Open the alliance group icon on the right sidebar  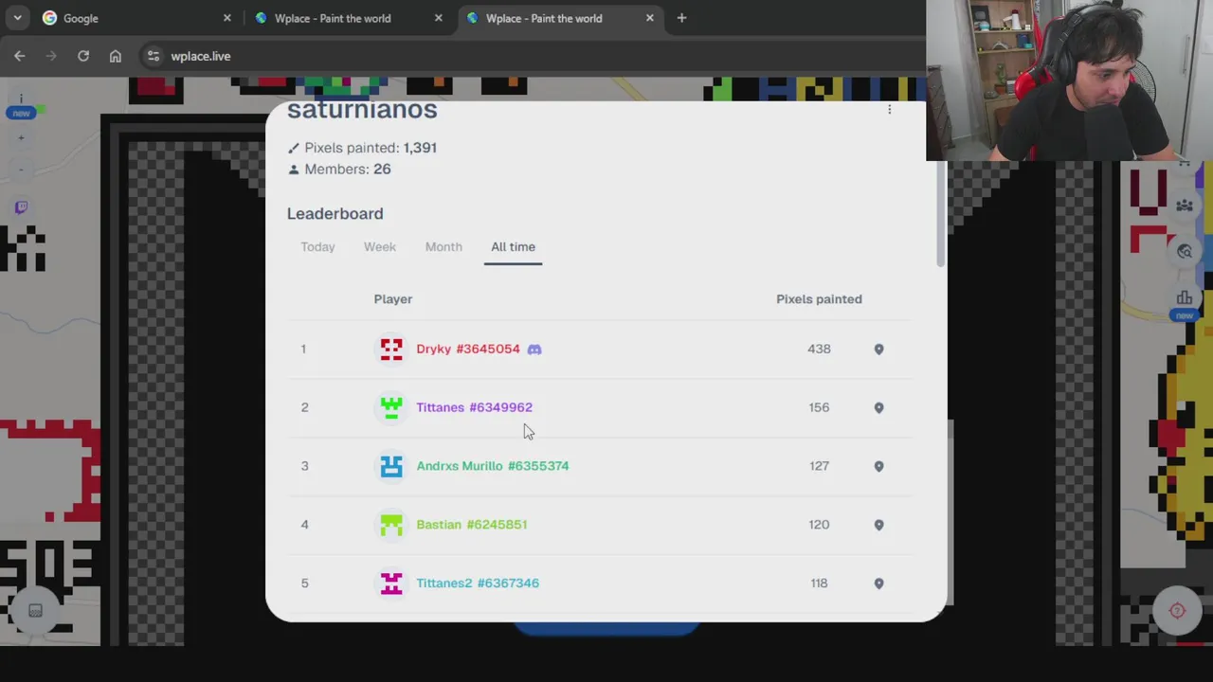[x=1185, y=206]
